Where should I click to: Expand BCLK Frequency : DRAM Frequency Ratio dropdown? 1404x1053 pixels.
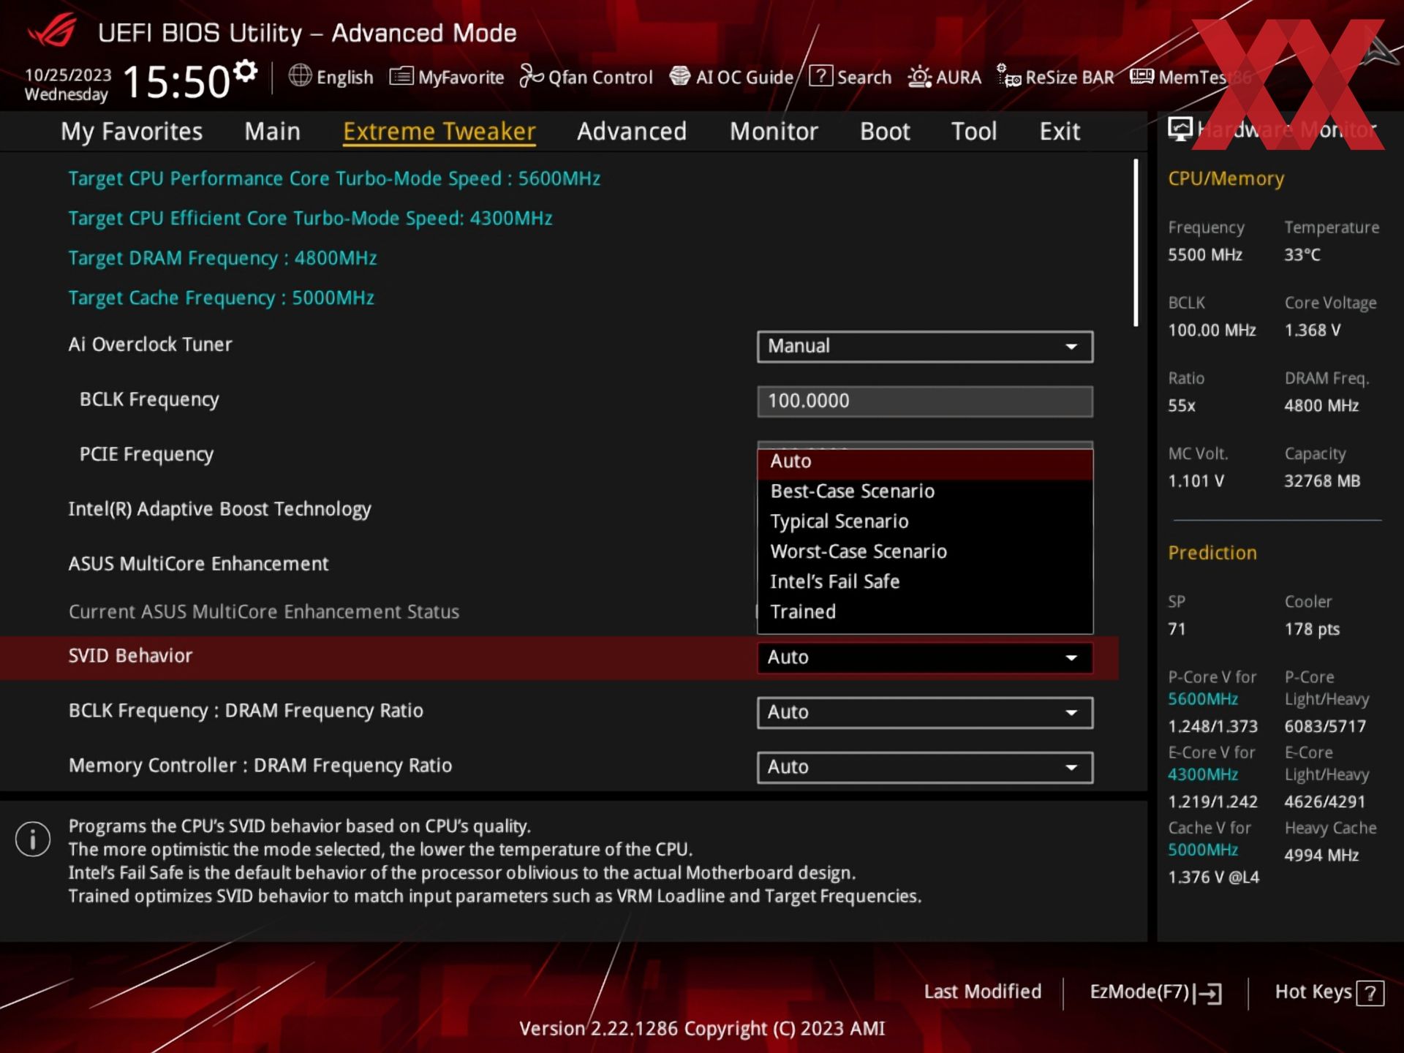[925, 712]
